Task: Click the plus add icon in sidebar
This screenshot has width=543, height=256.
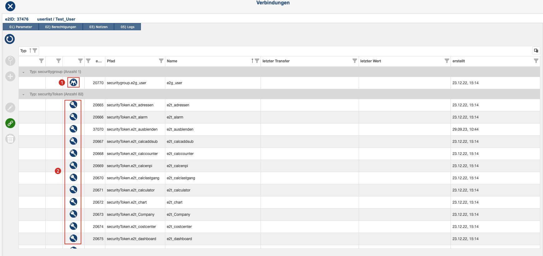Action: click(10, 76)
